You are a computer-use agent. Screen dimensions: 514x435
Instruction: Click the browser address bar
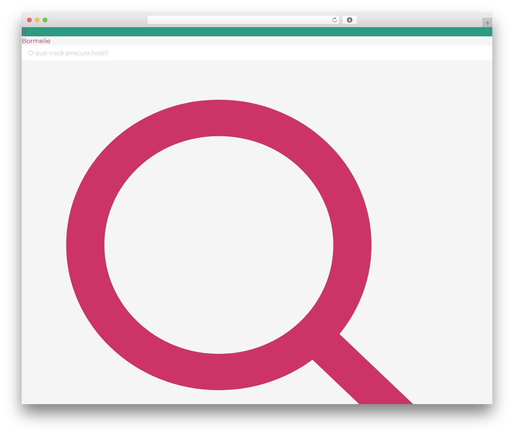243,20
